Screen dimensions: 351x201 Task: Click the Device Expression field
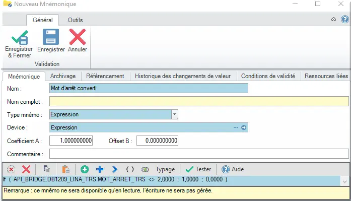click(x=149, y=127)
